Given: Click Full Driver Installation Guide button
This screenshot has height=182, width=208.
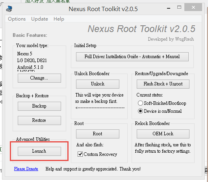Looking at the screenshot, I should click(132, 57).
